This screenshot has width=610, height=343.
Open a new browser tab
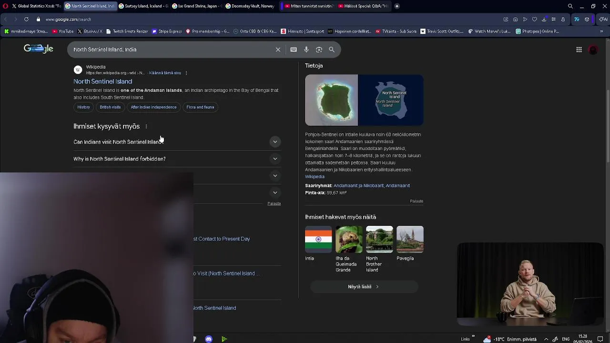(x=397, y=6)
